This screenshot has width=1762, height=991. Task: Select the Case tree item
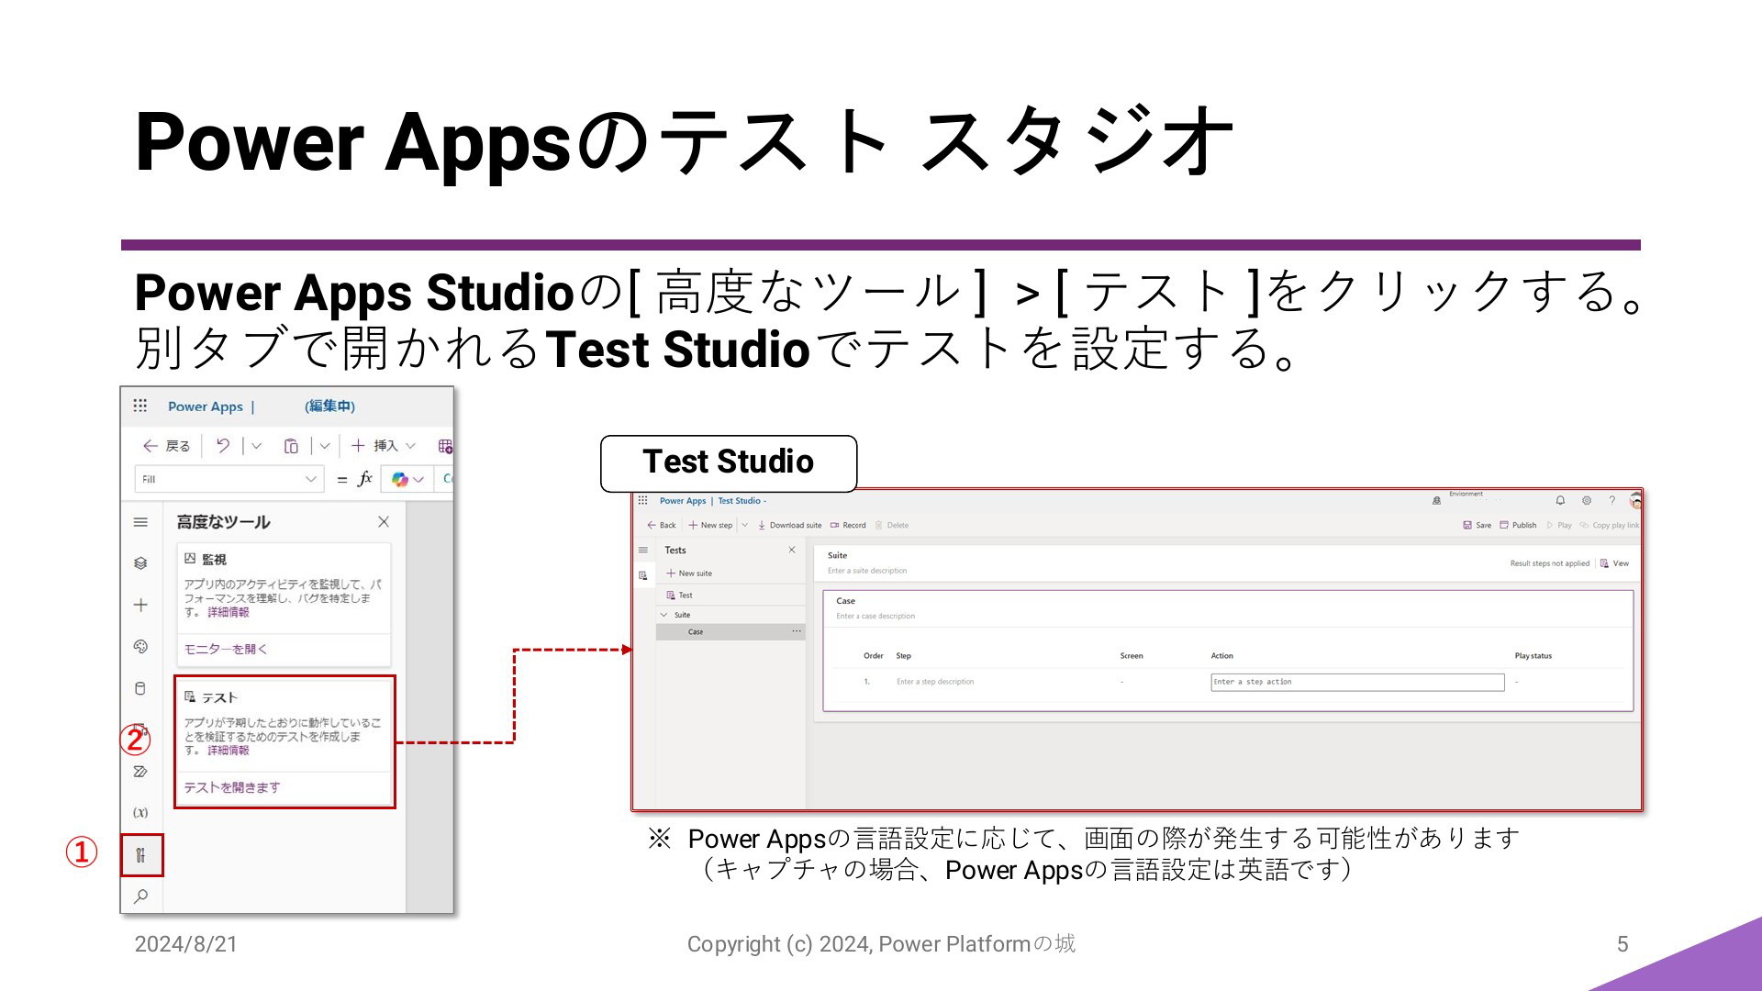pos(730,632)
